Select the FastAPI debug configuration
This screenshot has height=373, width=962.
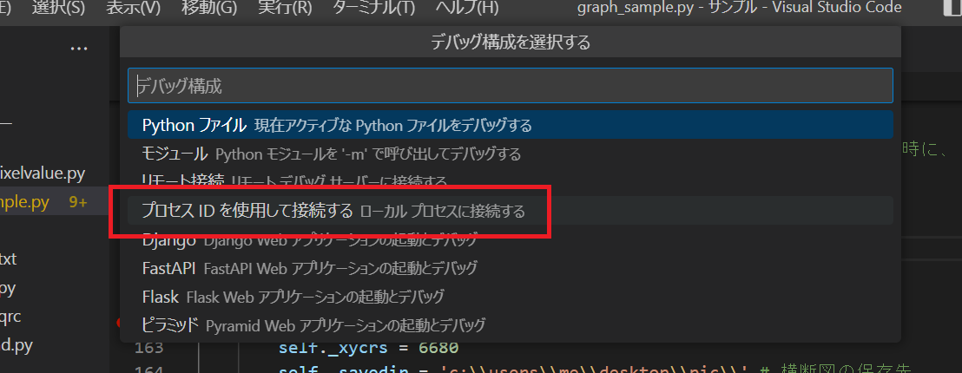pyautogui.click(x=510, y=268)
